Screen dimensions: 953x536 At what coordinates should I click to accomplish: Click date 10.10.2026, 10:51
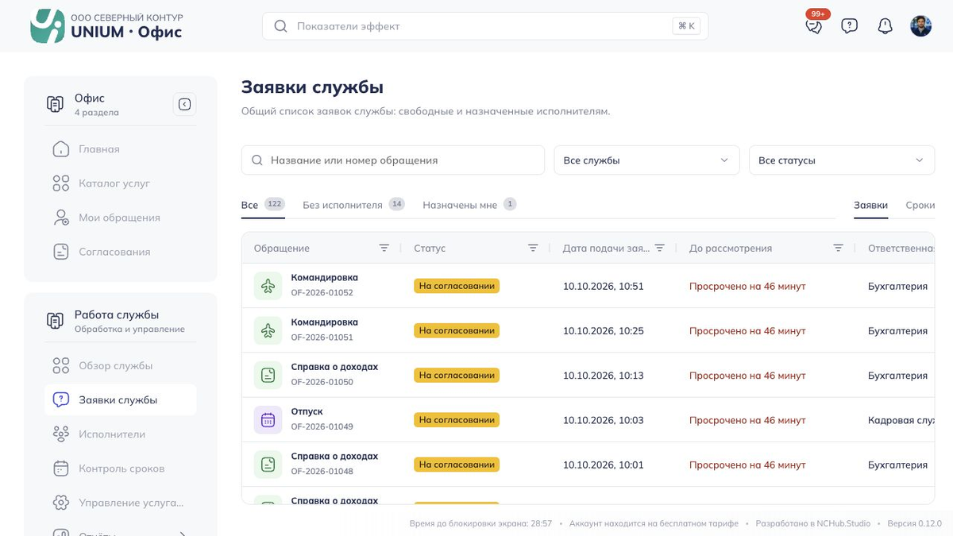[604, 286]
